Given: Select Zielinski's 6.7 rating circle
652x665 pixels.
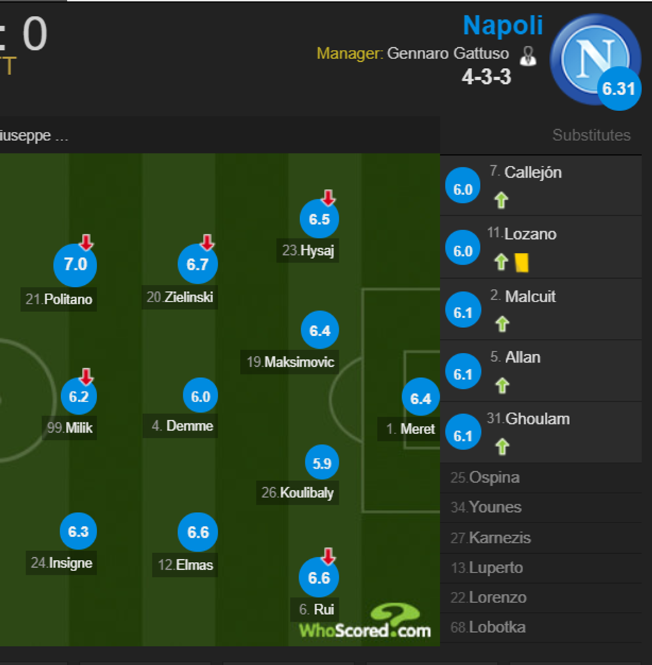Looking at the screenshot, I should coord(198,264).
